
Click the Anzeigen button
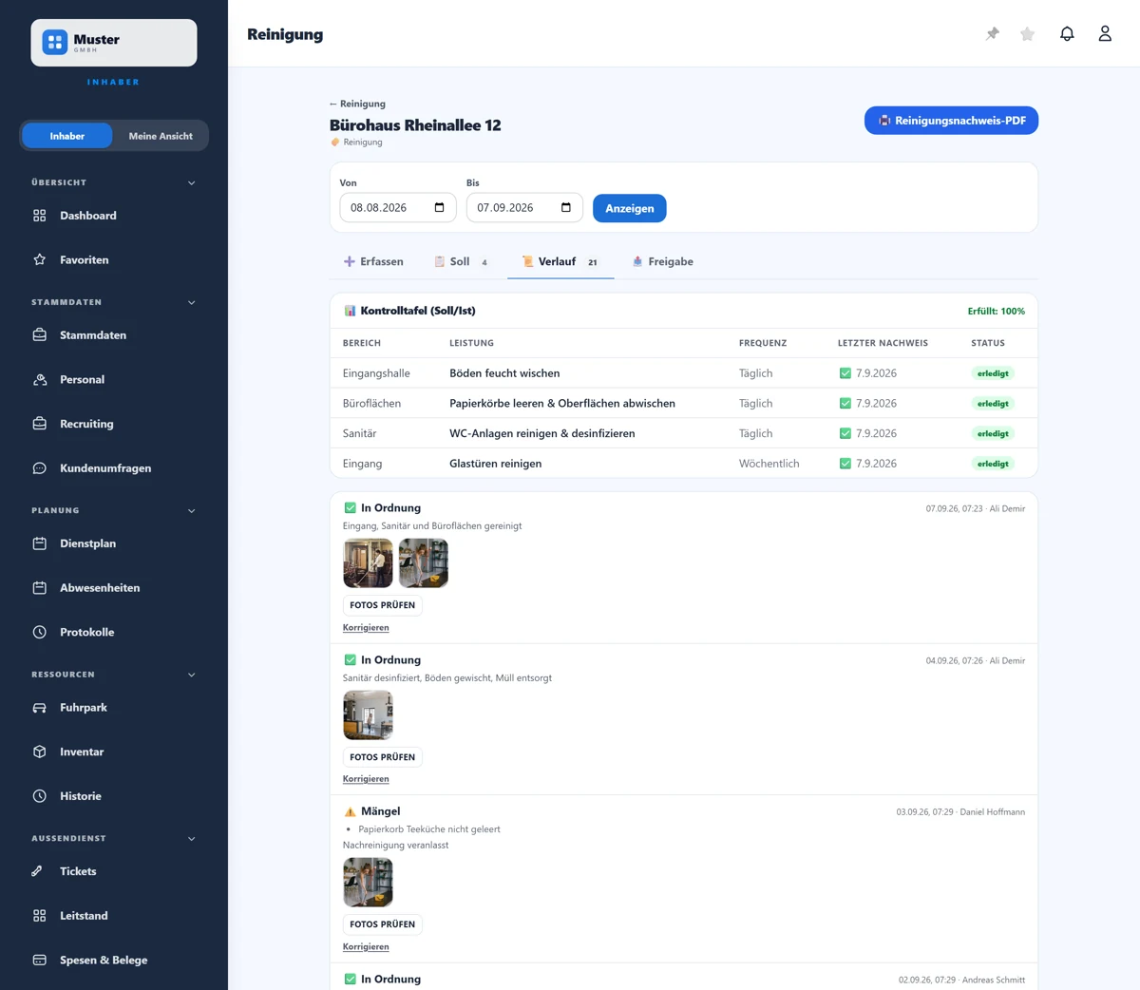pyautogui.click(x=630, y=208)
